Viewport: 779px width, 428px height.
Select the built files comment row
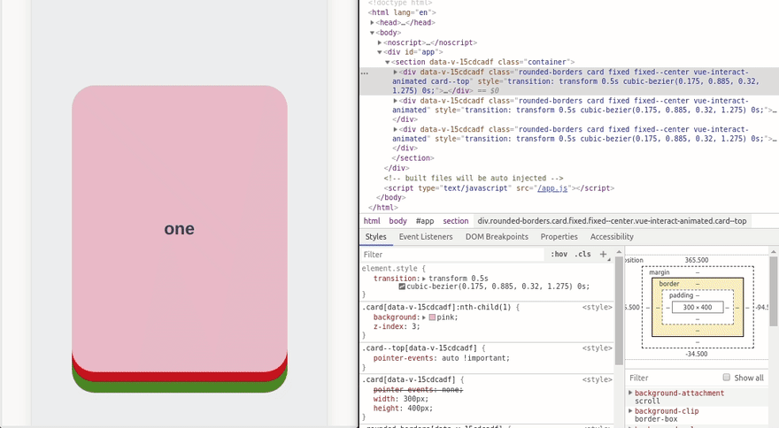click(x=474, y=178)
